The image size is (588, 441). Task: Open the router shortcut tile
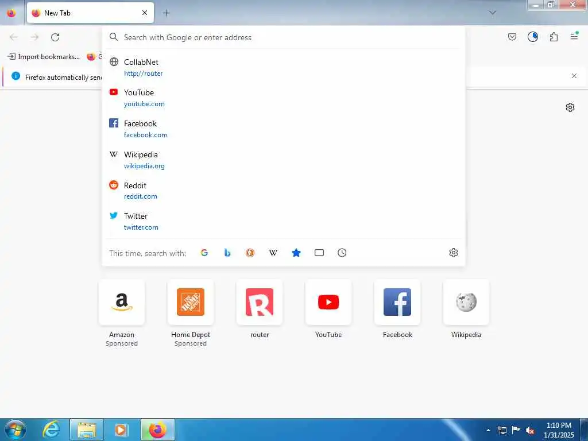[260, 302]
